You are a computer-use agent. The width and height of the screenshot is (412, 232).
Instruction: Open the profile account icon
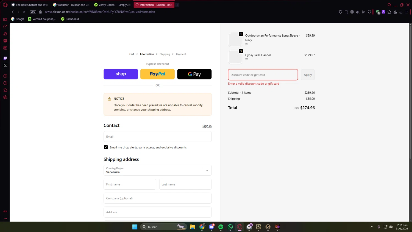[x=395, y=12]
